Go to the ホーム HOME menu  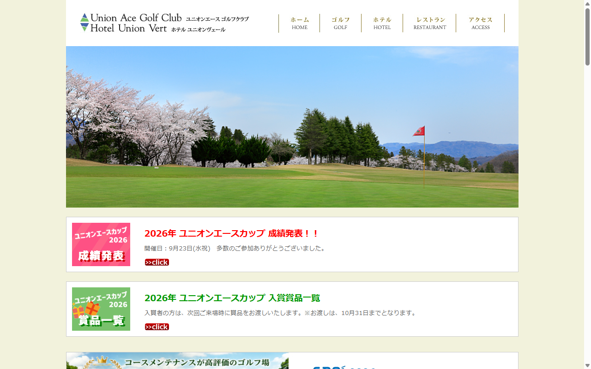[x=299, y=23]
